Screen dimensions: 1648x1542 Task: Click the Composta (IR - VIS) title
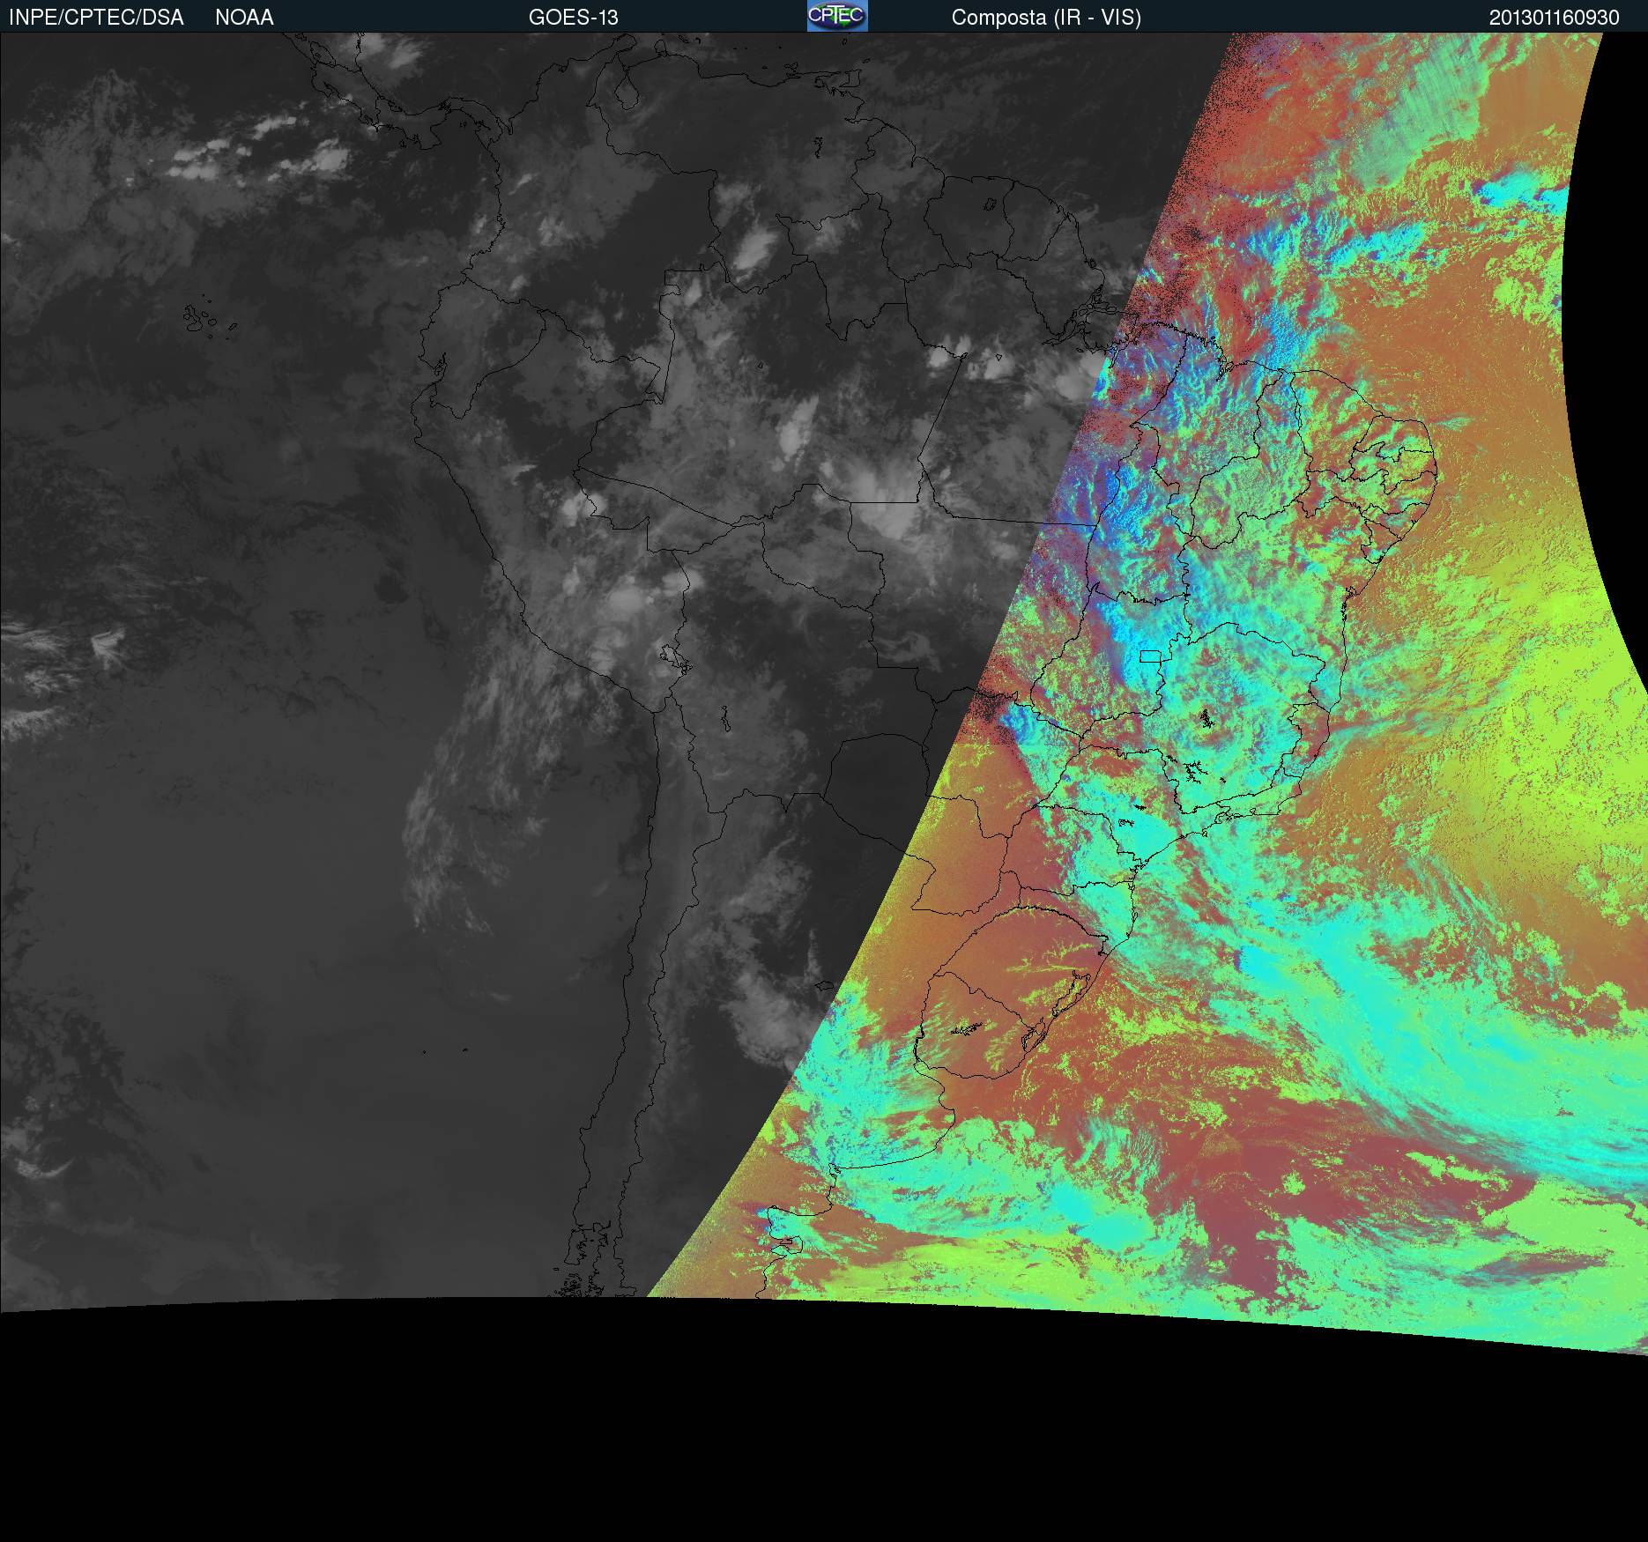point(1046,18)
